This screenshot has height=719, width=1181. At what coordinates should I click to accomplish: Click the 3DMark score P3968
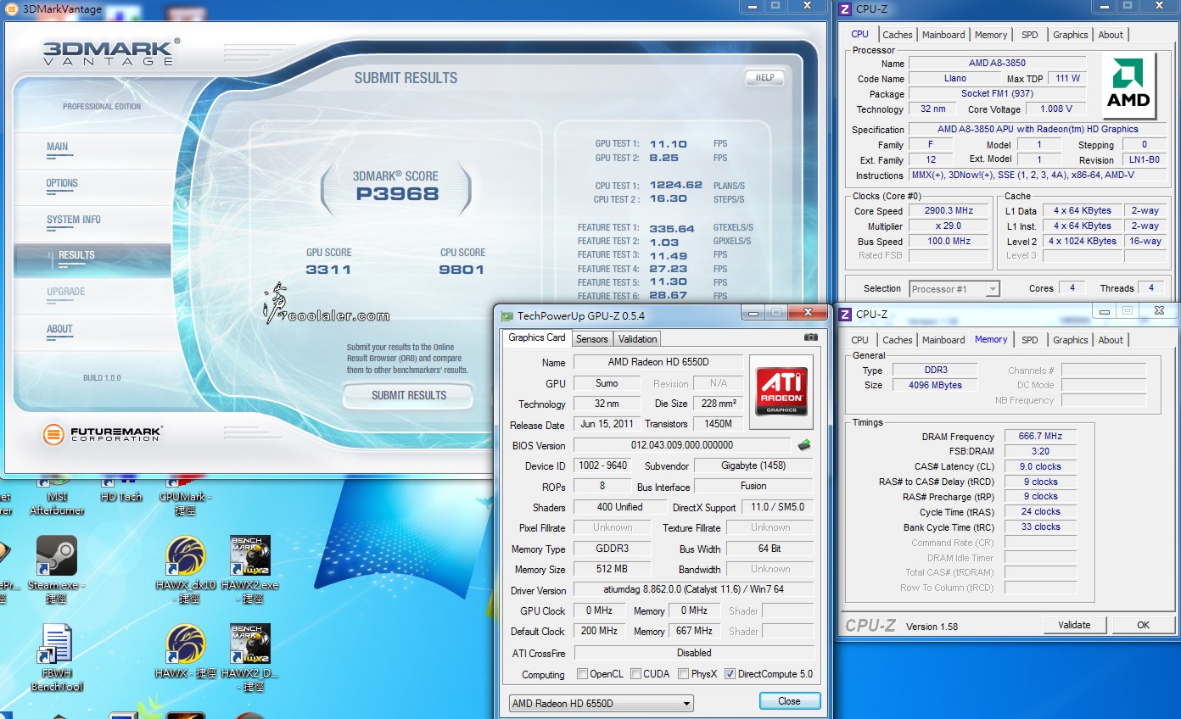397,194
